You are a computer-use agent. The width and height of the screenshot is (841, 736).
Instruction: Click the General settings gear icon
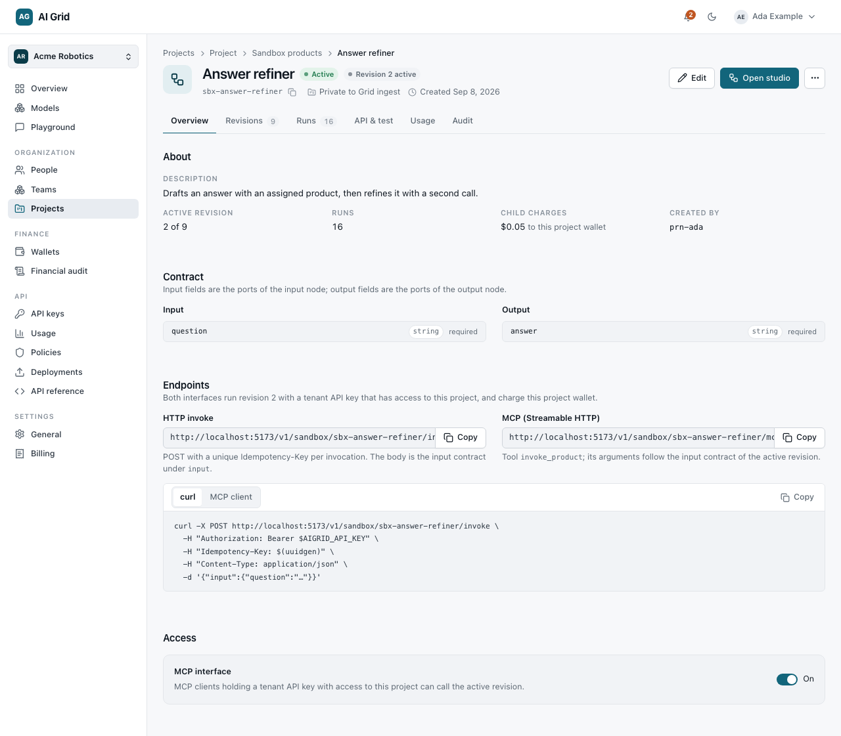coord(20,435)
